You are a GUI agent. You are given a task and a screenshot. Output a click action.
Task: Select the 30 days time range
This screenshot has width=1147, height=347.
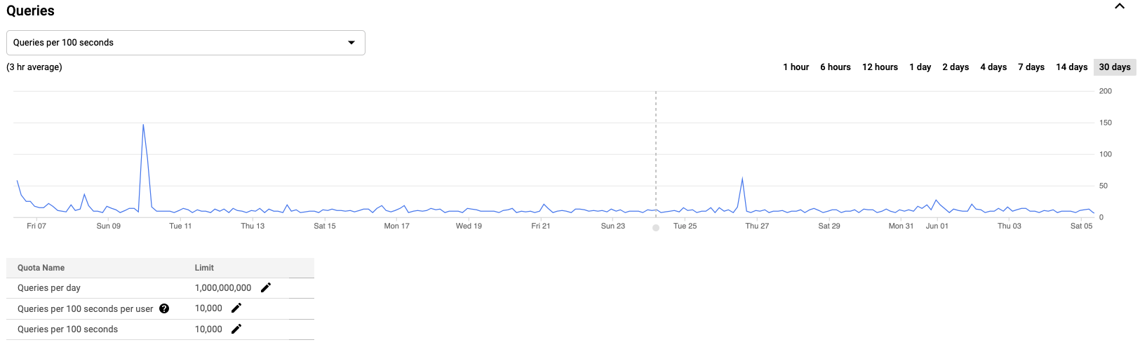point(1115,67)
